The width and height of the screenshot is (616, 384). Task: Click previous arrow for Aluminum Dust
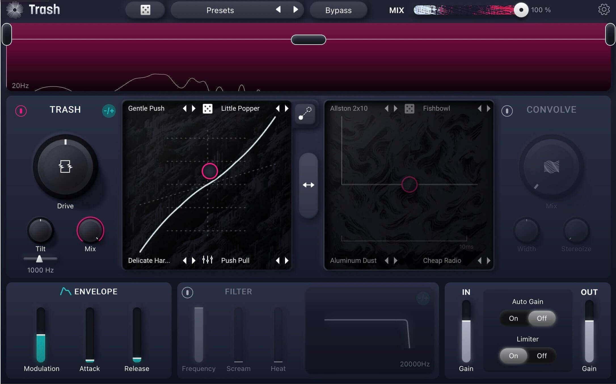(x=387, y=261)
